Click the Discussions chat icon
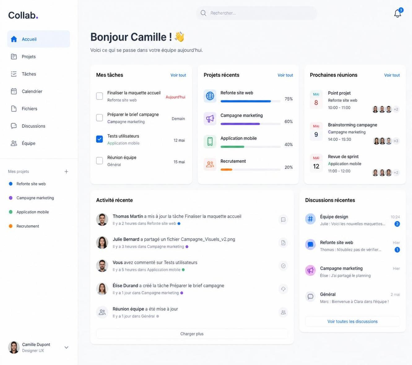 click(x=14, y=126)
